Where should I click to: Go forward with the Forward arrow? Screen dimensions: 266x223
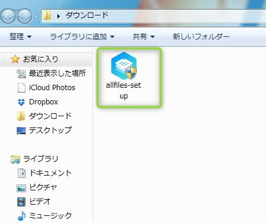point(24,16)
